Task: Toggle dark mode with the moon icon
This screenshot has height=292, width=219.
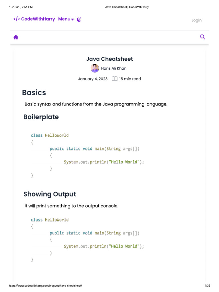Action: pyautogui.click(x=79, y=19)
